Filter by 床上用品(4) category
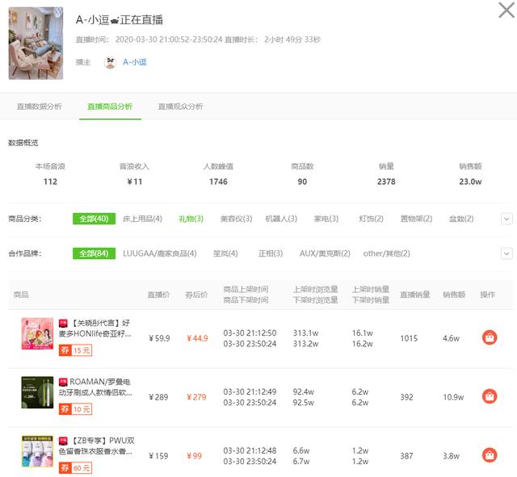The width and height of the screenshot is (517, 477). coord(142,219)
